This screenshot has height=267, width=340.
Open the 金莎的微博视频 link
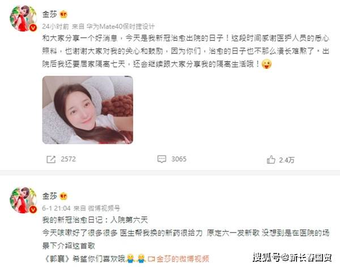[182, 259]
